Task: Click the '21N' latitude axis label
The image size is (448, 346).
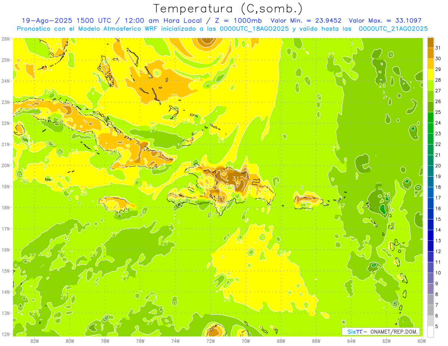Action: pos(5,144)
